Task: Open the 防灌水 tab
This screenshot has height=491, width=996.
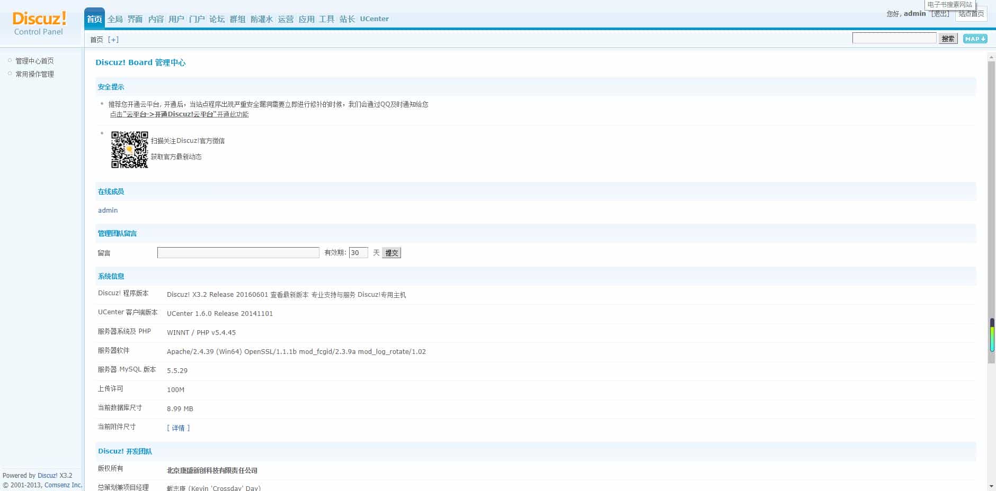Action: click(262, 19)
